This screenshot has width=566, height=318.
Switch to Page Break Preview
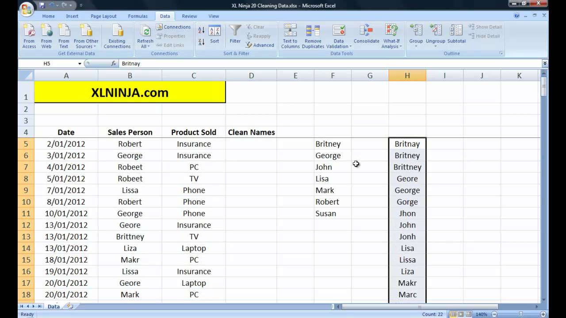click(x=468, y=314)
